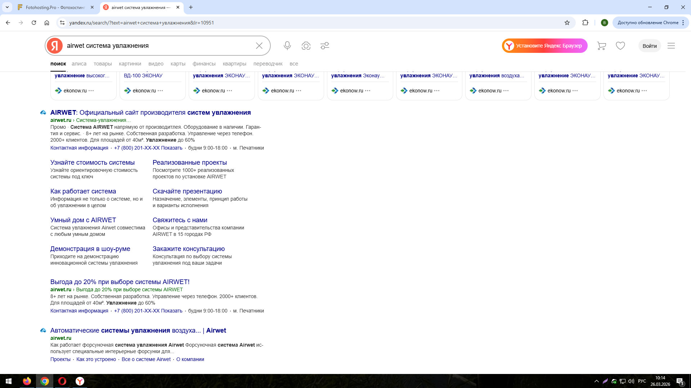Open «Реализованные проекты» link

190,163
